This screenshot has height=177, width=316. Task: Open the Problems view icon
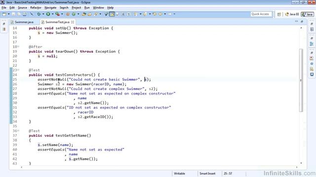[312, 58]
